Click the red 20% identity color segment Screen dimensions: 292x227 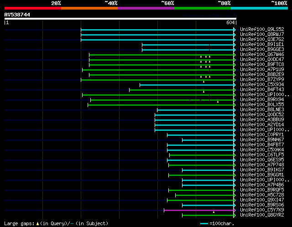tap(33, 8)
